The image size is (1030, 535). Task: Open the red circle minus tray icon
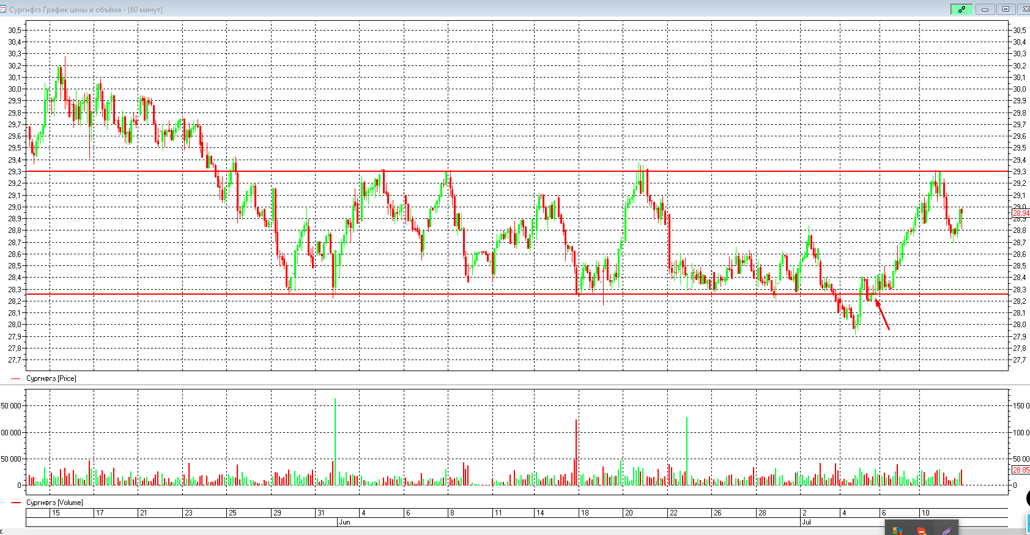921,530
